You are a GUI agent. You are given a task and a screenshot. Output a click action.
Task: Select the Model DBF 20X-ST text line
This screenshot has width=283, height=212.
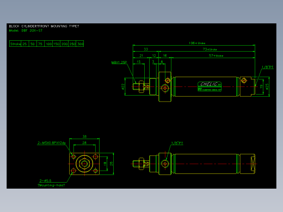[x=26, y=30]
